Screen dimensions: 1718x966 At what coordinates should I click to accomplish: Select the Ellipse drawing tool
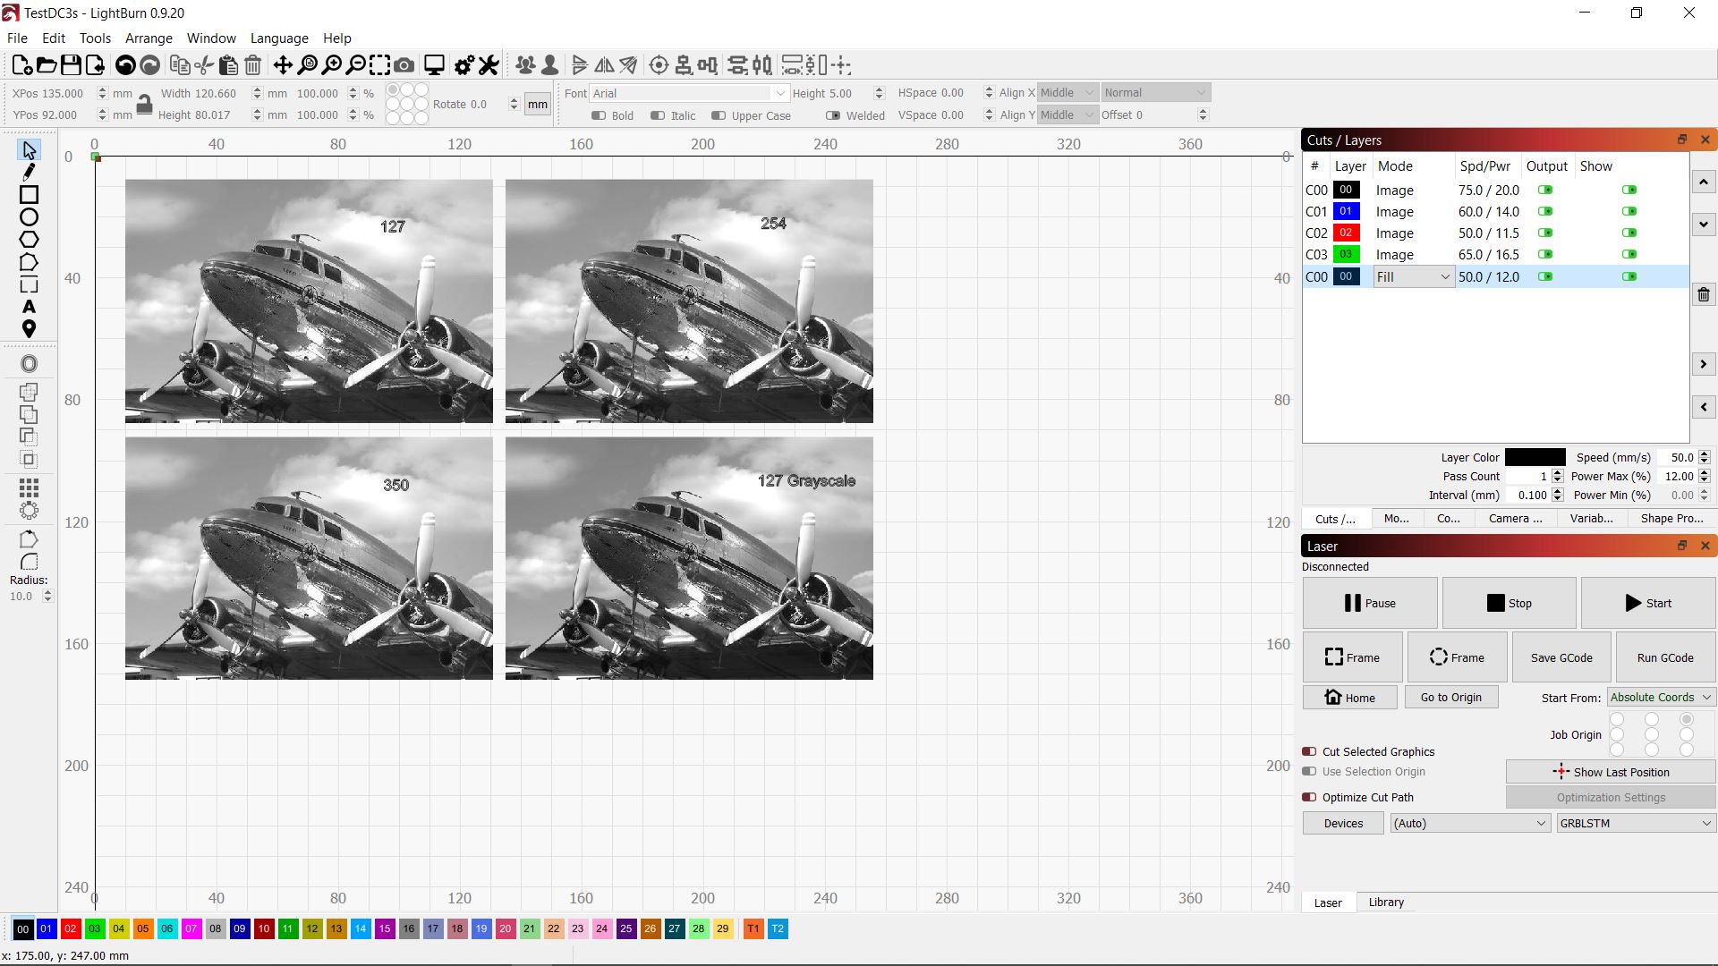coord(29,217)
